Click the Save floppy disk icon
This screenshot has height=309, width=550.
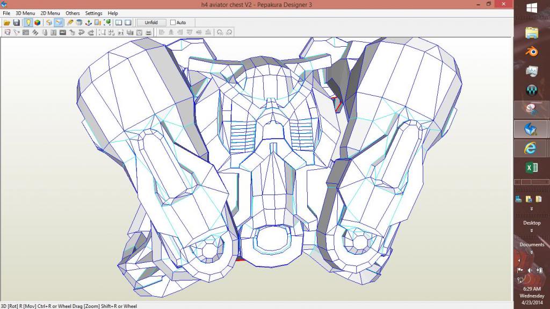(x=16, y=23)
